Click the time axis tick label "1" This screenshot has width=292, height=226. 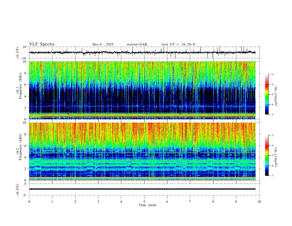click(52, 202)
